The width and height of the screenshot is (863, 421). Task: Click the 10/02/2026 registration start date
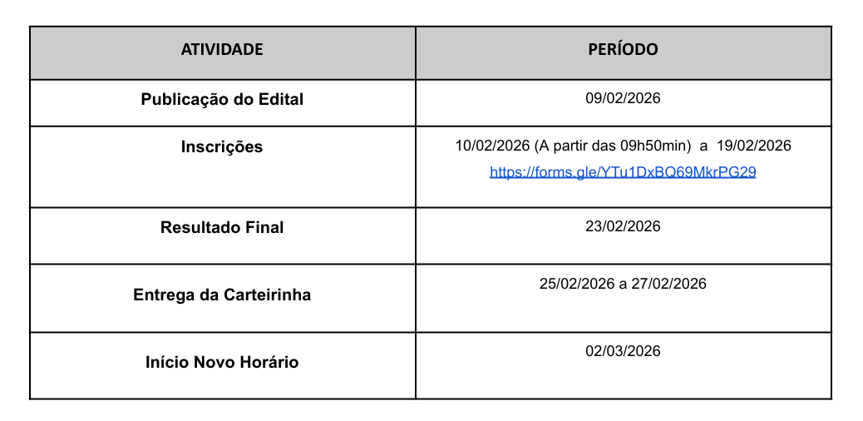point(492,146)
